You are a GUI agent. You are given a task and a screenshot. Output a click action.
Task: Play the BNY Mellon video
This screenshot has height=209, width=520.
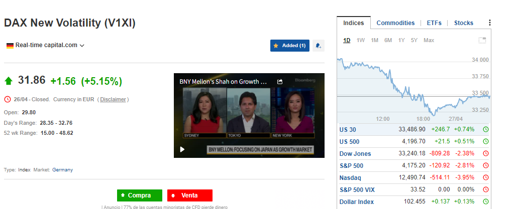(x=182, y=149)
